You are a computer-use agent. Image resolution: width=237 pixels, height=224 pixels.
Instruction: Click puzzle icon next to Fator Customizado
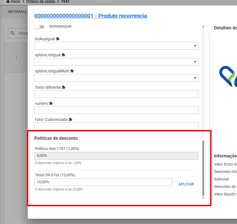click(x=70, y=119)
